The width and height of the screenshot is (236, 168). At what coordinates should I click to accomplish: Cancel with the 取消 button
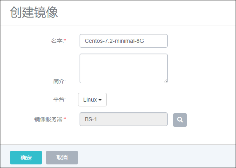[x=62, y=158]
